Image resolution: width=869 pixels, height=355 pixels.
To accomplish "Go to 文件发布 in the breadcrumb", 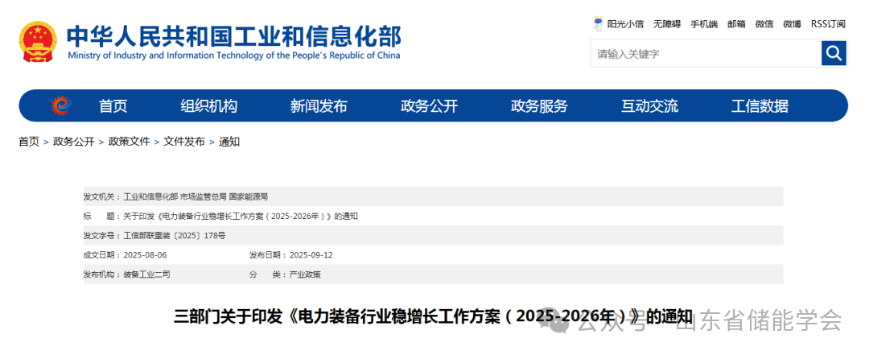I will (x=184, y=142).
